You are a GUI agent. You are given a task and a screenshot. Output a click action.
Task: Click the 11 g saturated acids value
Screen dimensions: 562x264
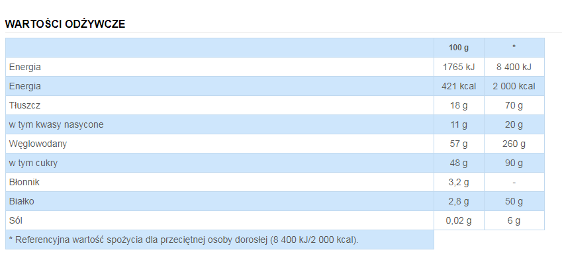tap(459, 124)
